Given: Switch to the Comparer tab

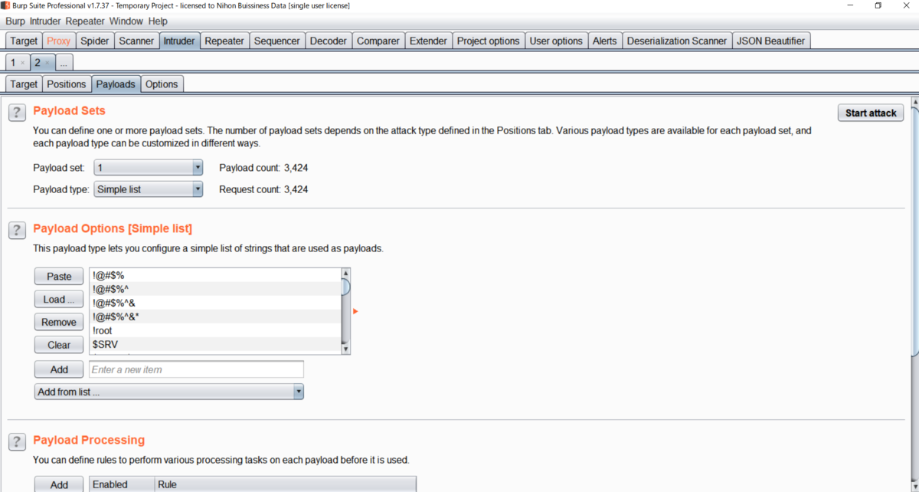Looking at the screenshot, I should point(378,41).
